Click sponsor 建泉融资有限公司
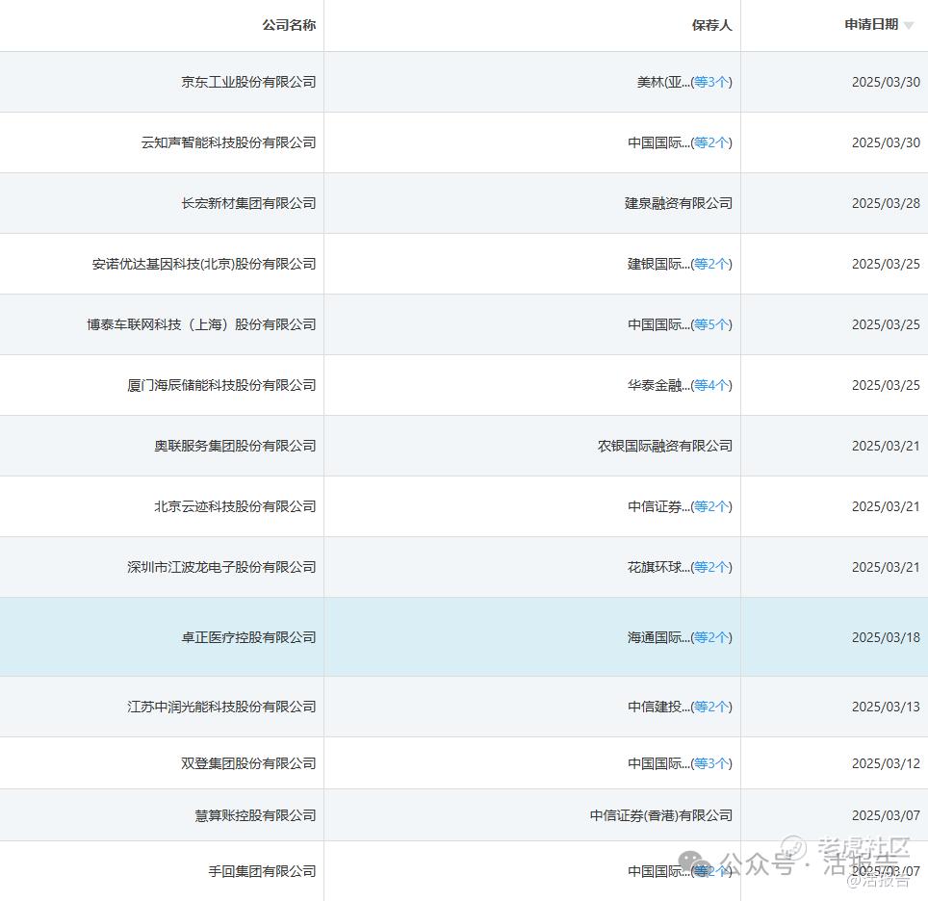This screenshot has width=928, height=901. (x=679, y=203)
